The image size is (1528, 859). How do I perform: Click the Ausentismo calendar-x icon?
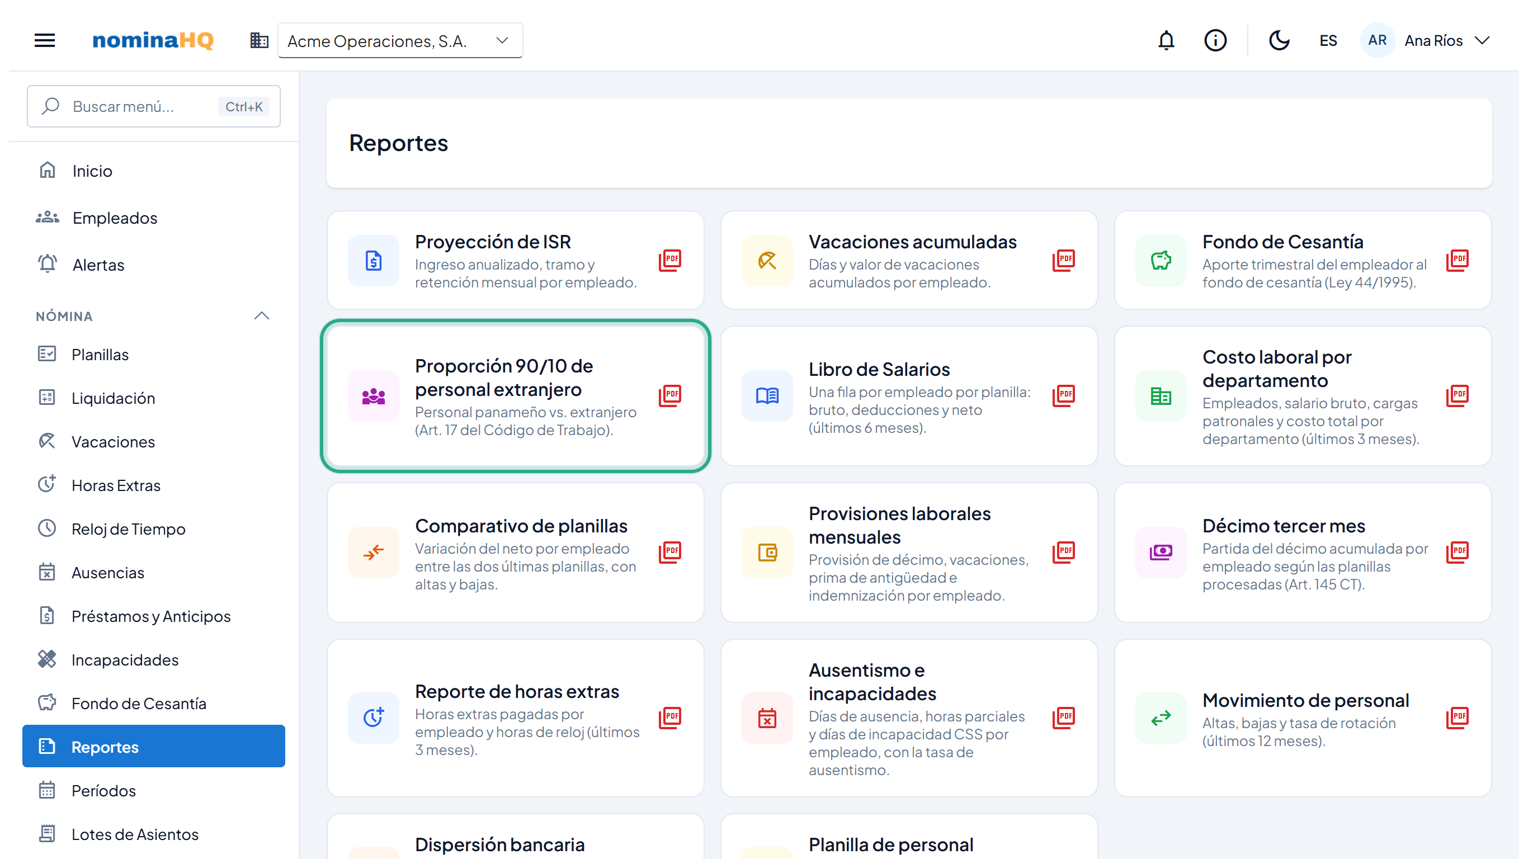pyautogui.click(x=767, y=718)
